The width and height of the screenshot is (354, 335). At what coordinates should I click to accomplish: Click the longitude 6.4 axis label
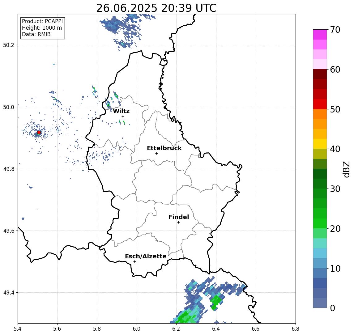point(216,329)
